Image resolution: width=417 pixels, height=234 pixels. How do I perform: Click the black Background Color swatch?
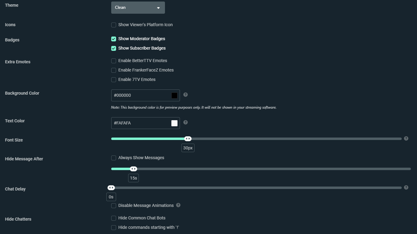click(x=174, y=95)
